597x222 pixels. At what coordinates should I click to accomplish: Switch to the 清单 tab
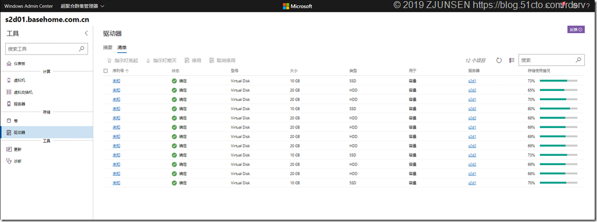(122, 48)
